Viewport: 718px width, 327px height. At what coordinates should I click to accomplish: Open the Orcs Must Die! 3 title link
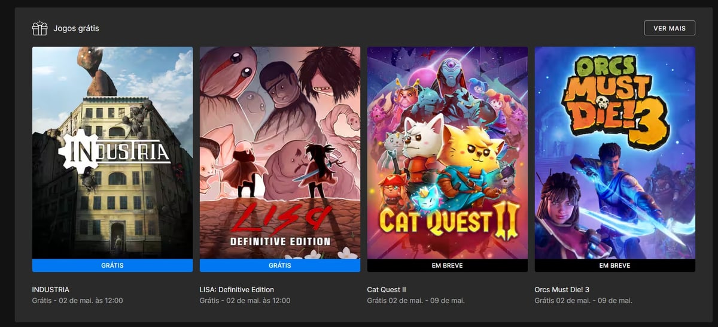click(562, 290)
